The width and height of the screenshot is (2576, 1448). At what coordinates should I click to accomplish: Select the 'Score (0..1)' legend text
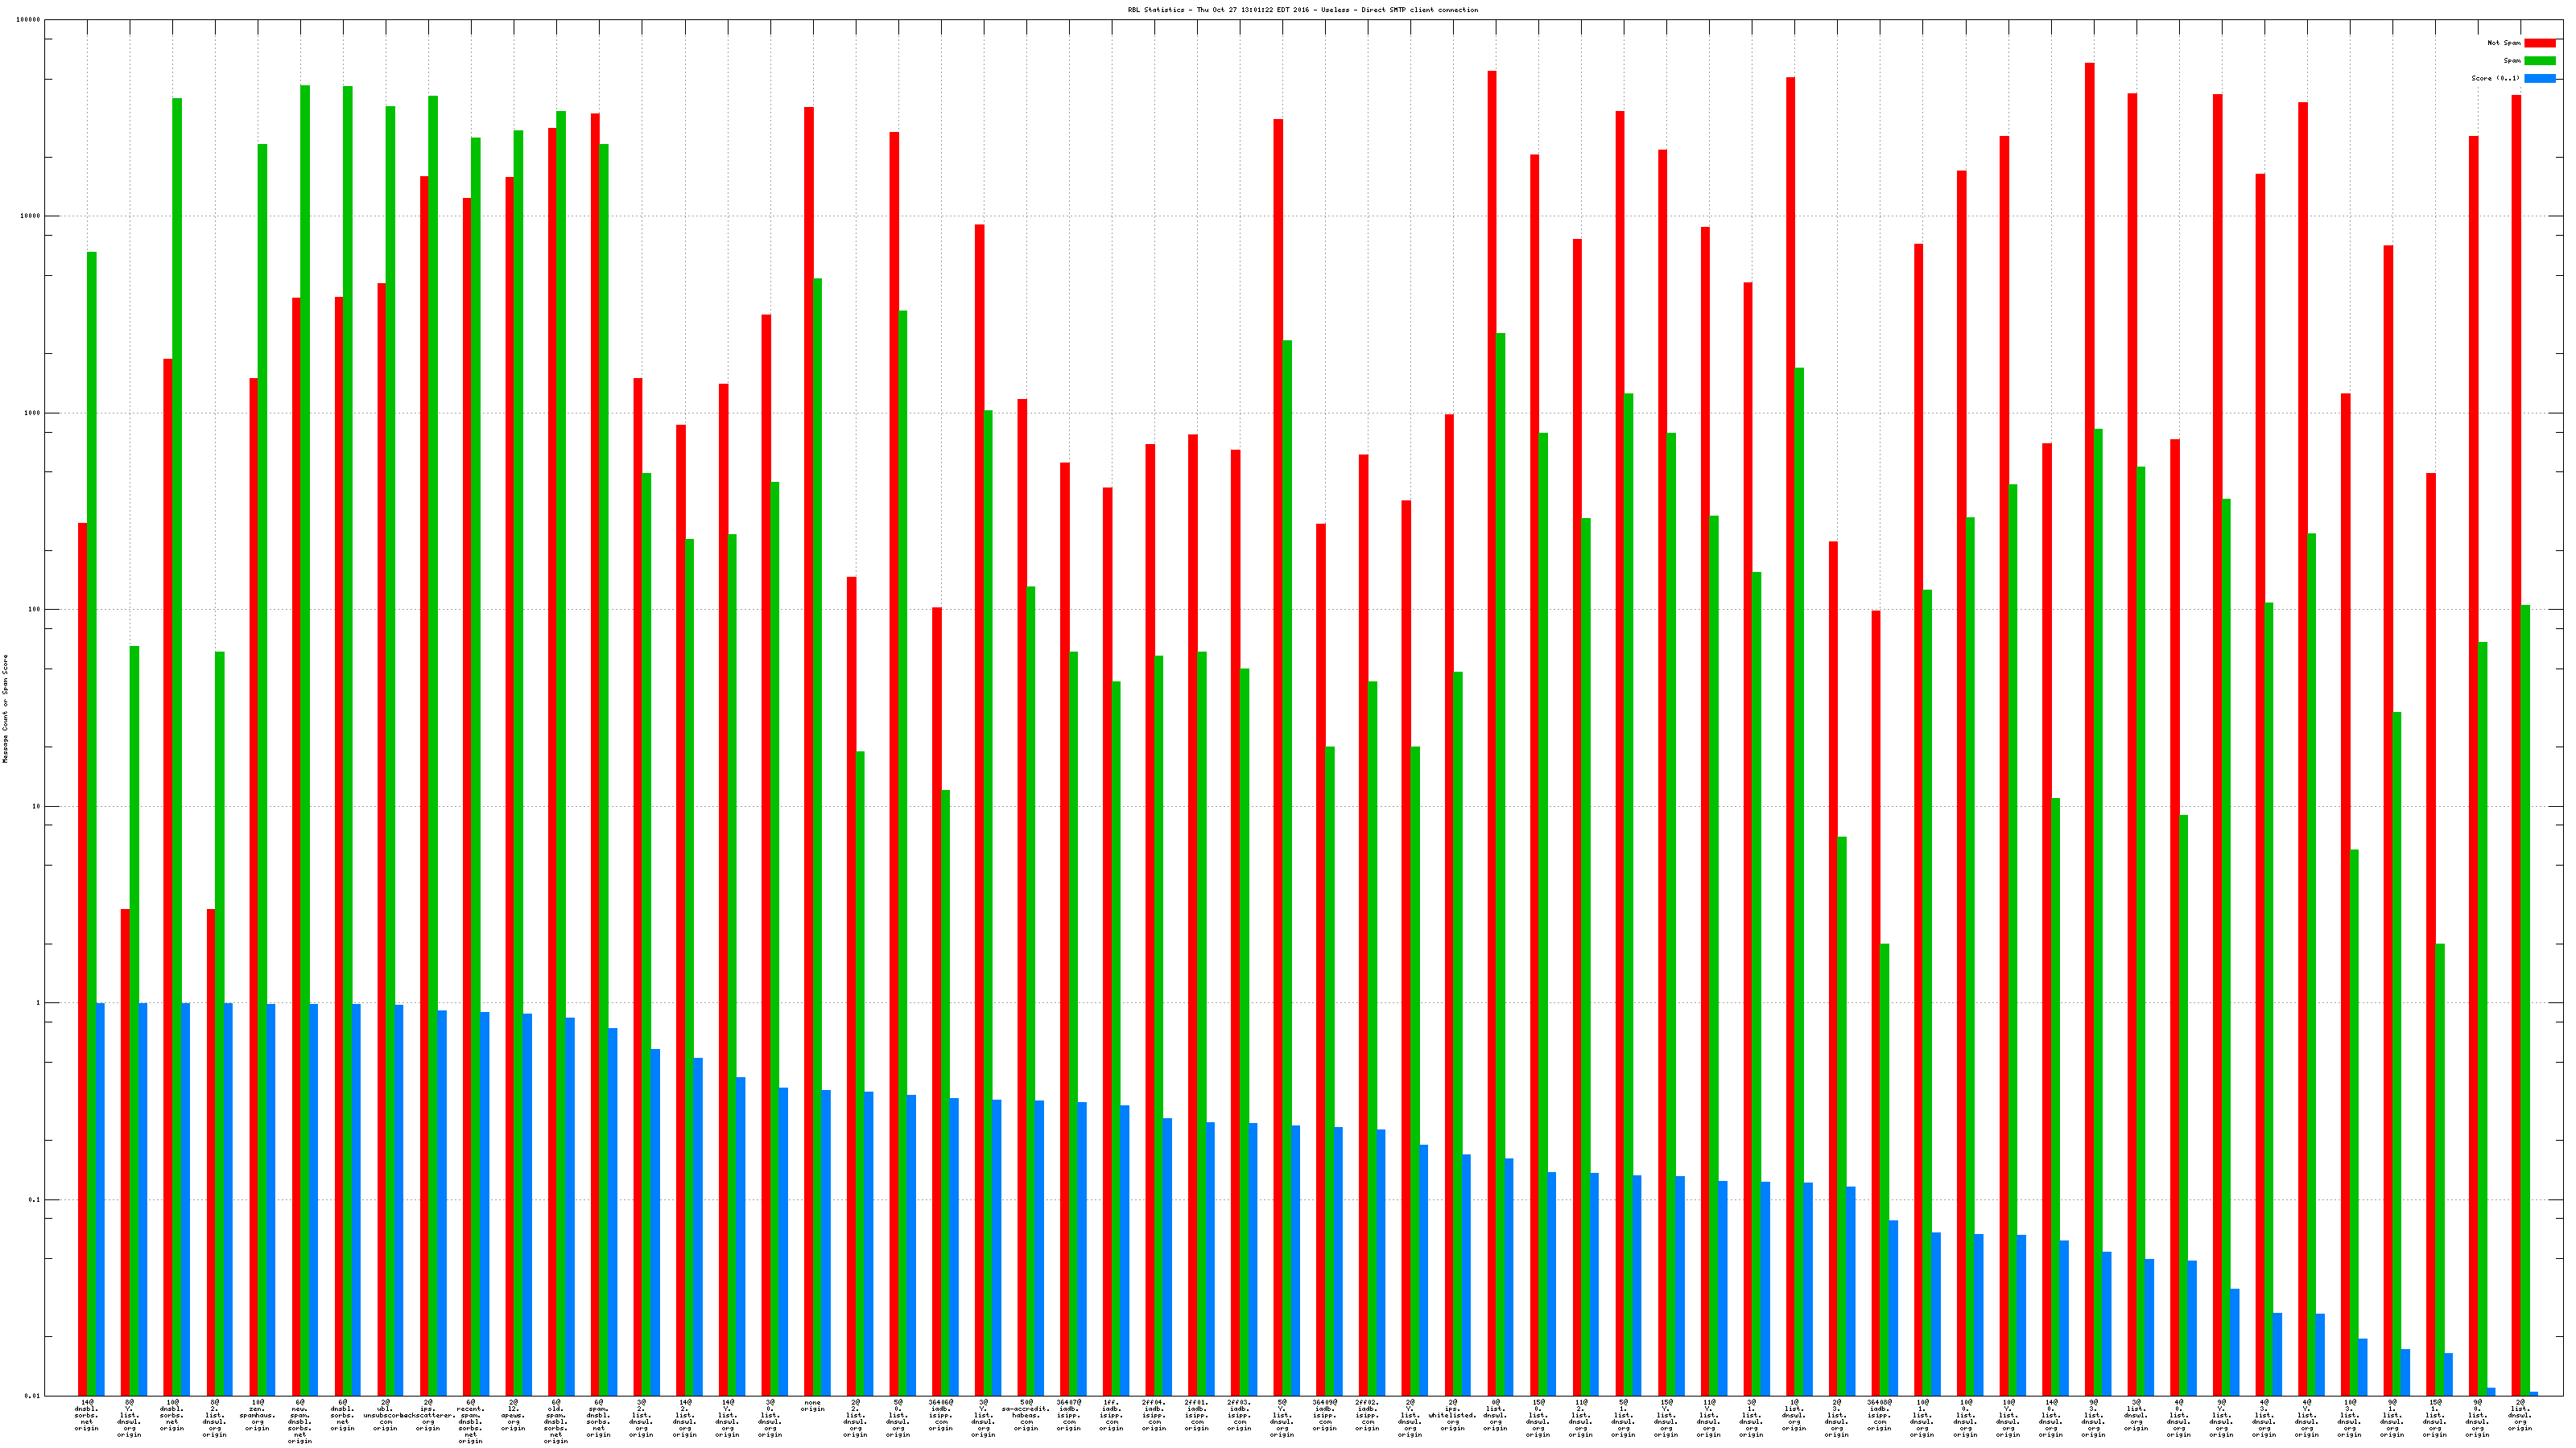click(x=2495, y=78)
